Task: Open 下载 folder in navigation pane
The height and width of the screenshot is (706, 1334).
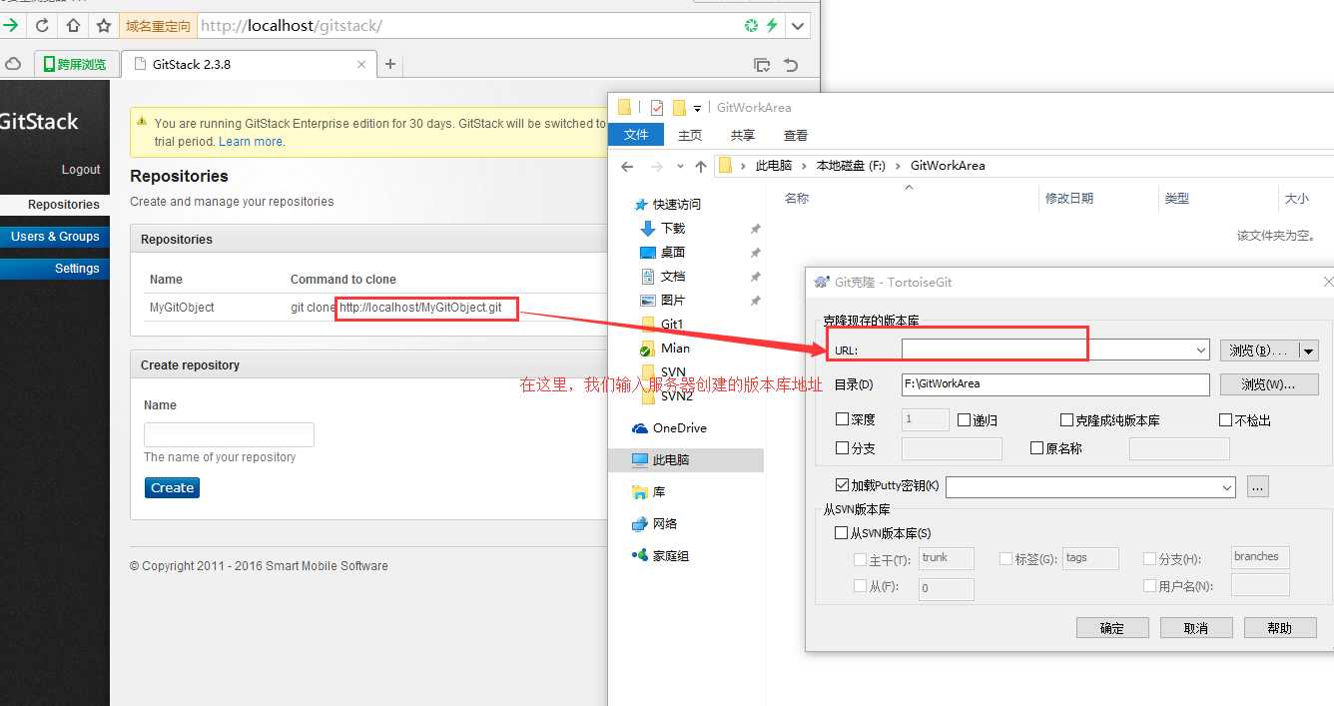Action: (673, 228)
